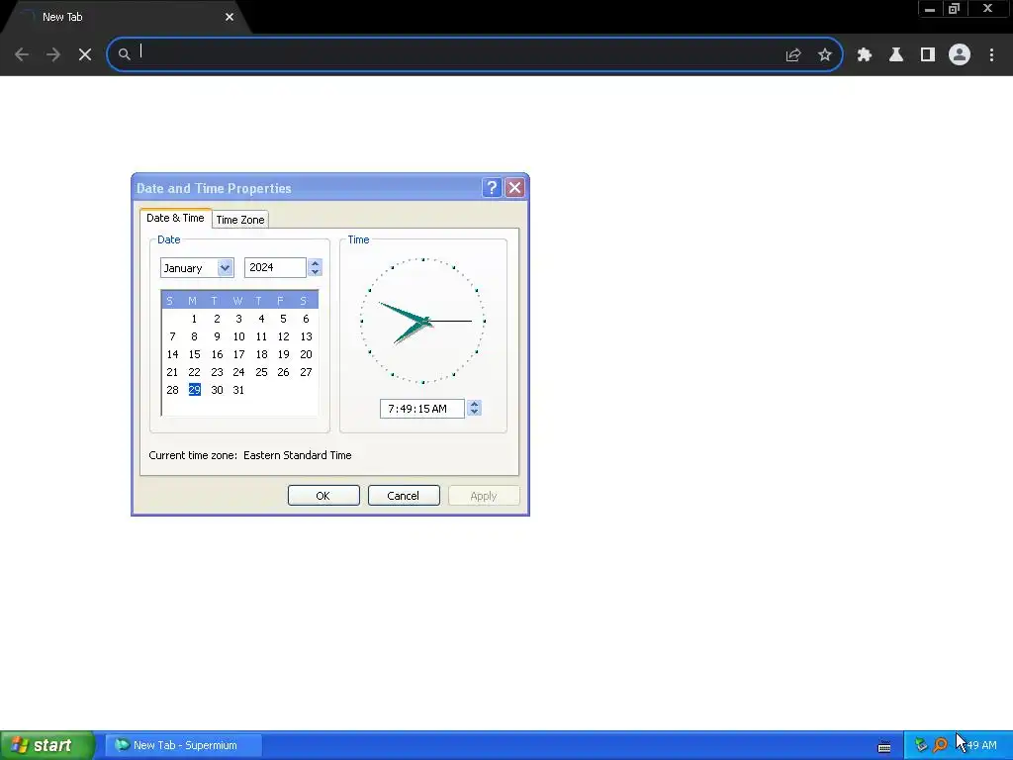
Task: Click the help question mark in dialog
Action: (492, 187)
